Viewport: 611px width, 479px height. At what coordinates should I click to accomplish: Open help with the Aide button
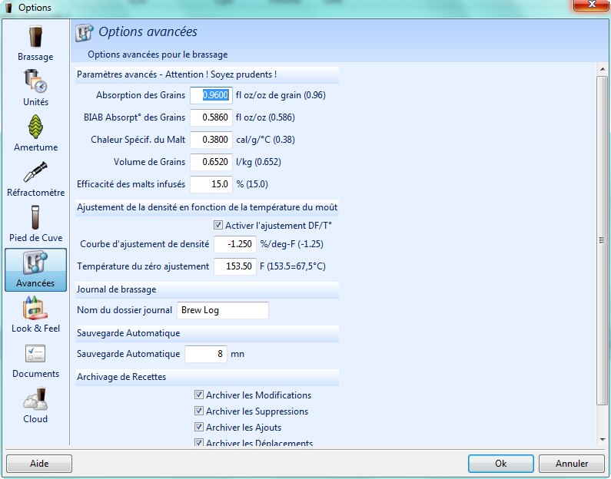click(39, 464)
